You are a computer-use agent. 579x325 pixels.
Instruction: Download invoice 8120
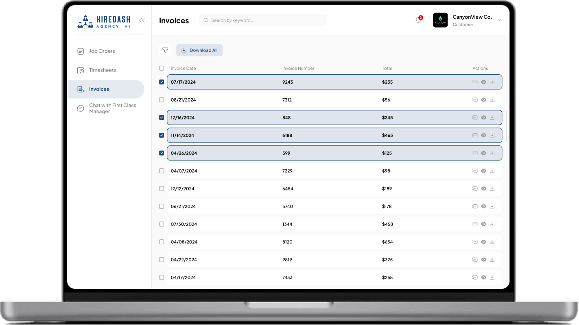[492, 242]
